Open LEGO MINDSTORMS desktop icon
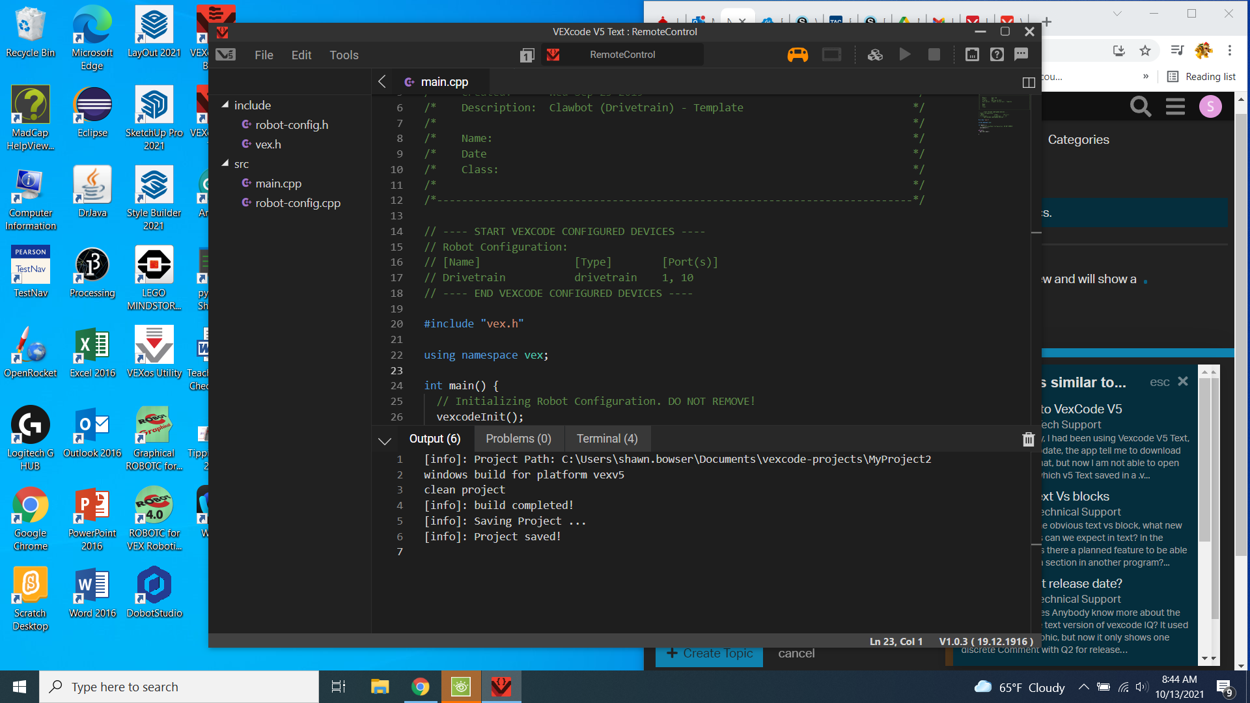 154,279
